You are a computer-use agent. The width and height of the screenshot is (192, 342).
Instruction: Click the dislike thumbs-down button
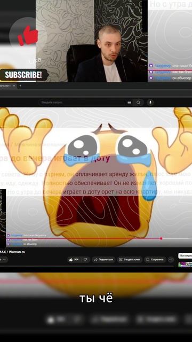pyautogui.click(x=85, y=260)
